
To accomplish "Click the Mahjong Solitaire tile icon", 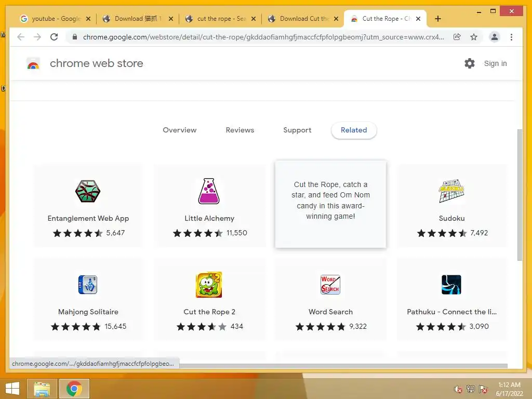I will pyautogui.click(x=88, y=285).
